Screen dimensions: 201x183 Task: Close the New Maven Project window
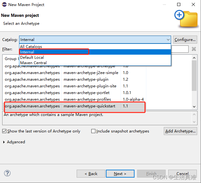193,4
